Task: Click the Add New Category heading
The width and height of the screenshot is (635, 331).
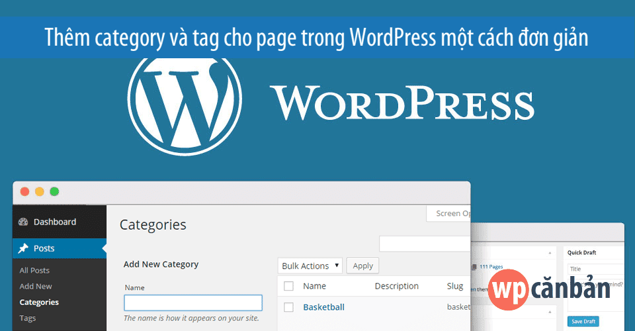Action: coord(161,264)
